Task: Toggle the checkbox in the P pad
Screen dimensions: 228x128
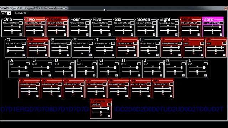Action: coord(224,55)
